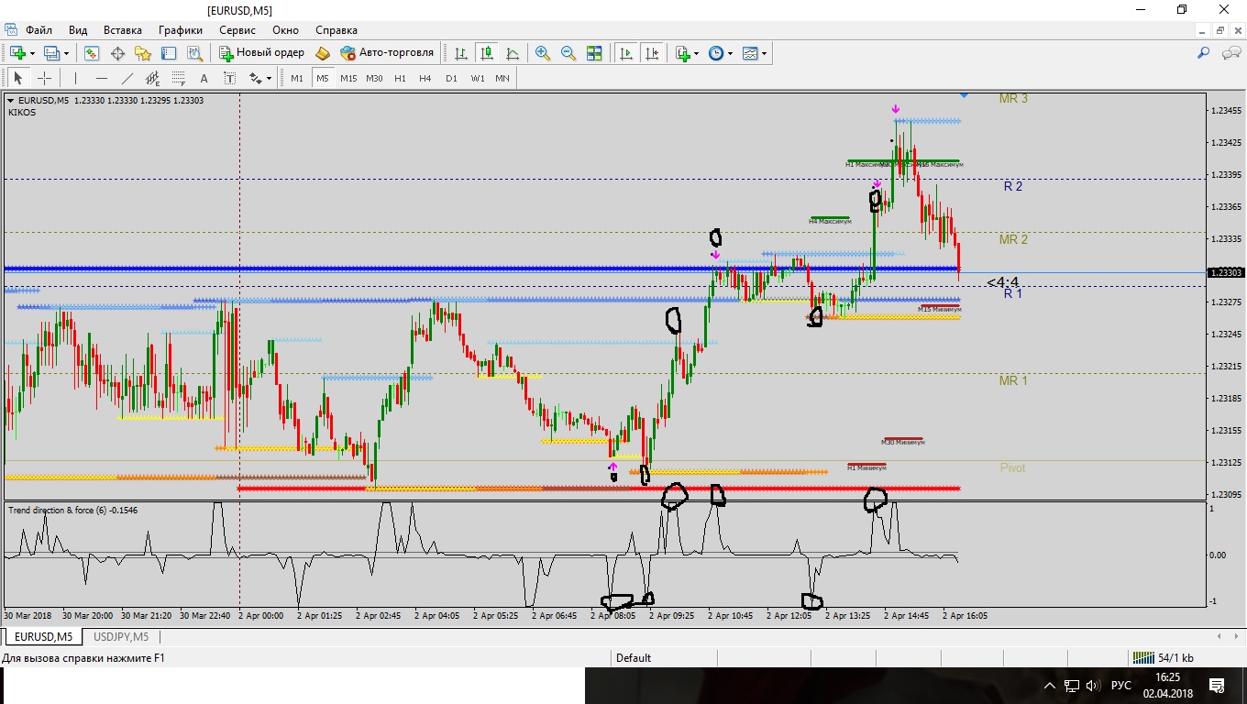The image size is (1247, 704).
Task: Select the arrow cursor tool
Action: tap(17, 78)
